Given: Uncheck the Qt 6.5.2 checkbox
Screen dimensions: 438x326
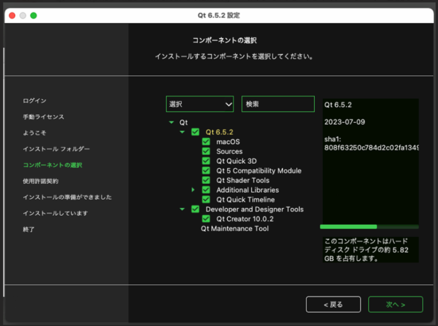Looking at the screenshot, I should coord(195,132).
